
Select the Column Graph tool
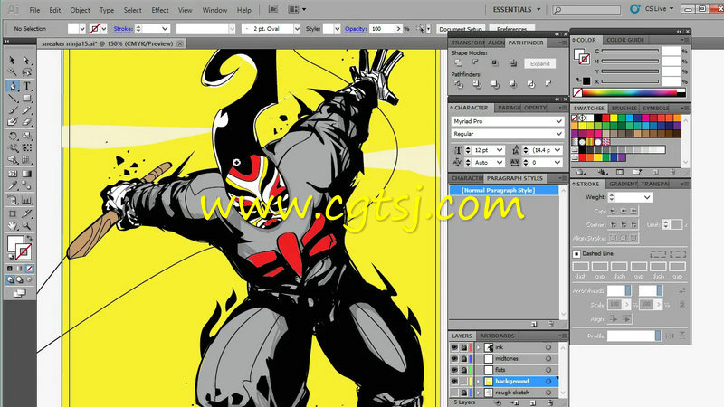pyautogui.click(x=27, y=200)
